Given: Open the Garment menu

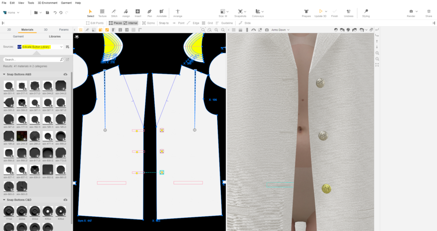Looking at the screenshot, I should [66, 3].
